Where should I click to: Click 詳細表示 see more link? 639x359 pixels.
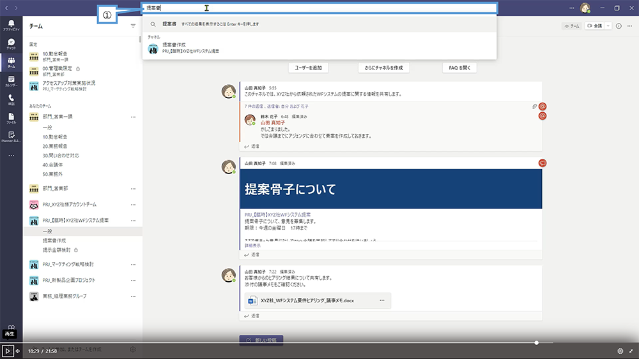(252, 245)
